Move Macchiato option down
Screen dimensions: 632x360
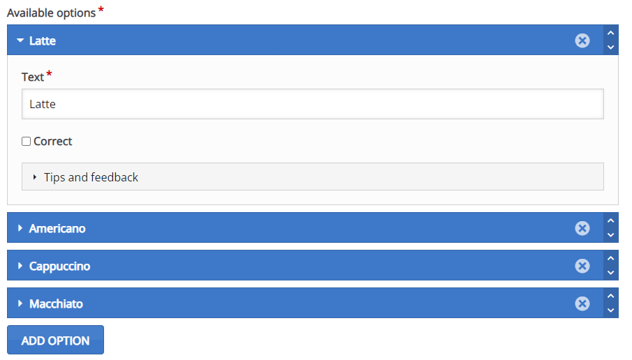[x=610, y=310]
